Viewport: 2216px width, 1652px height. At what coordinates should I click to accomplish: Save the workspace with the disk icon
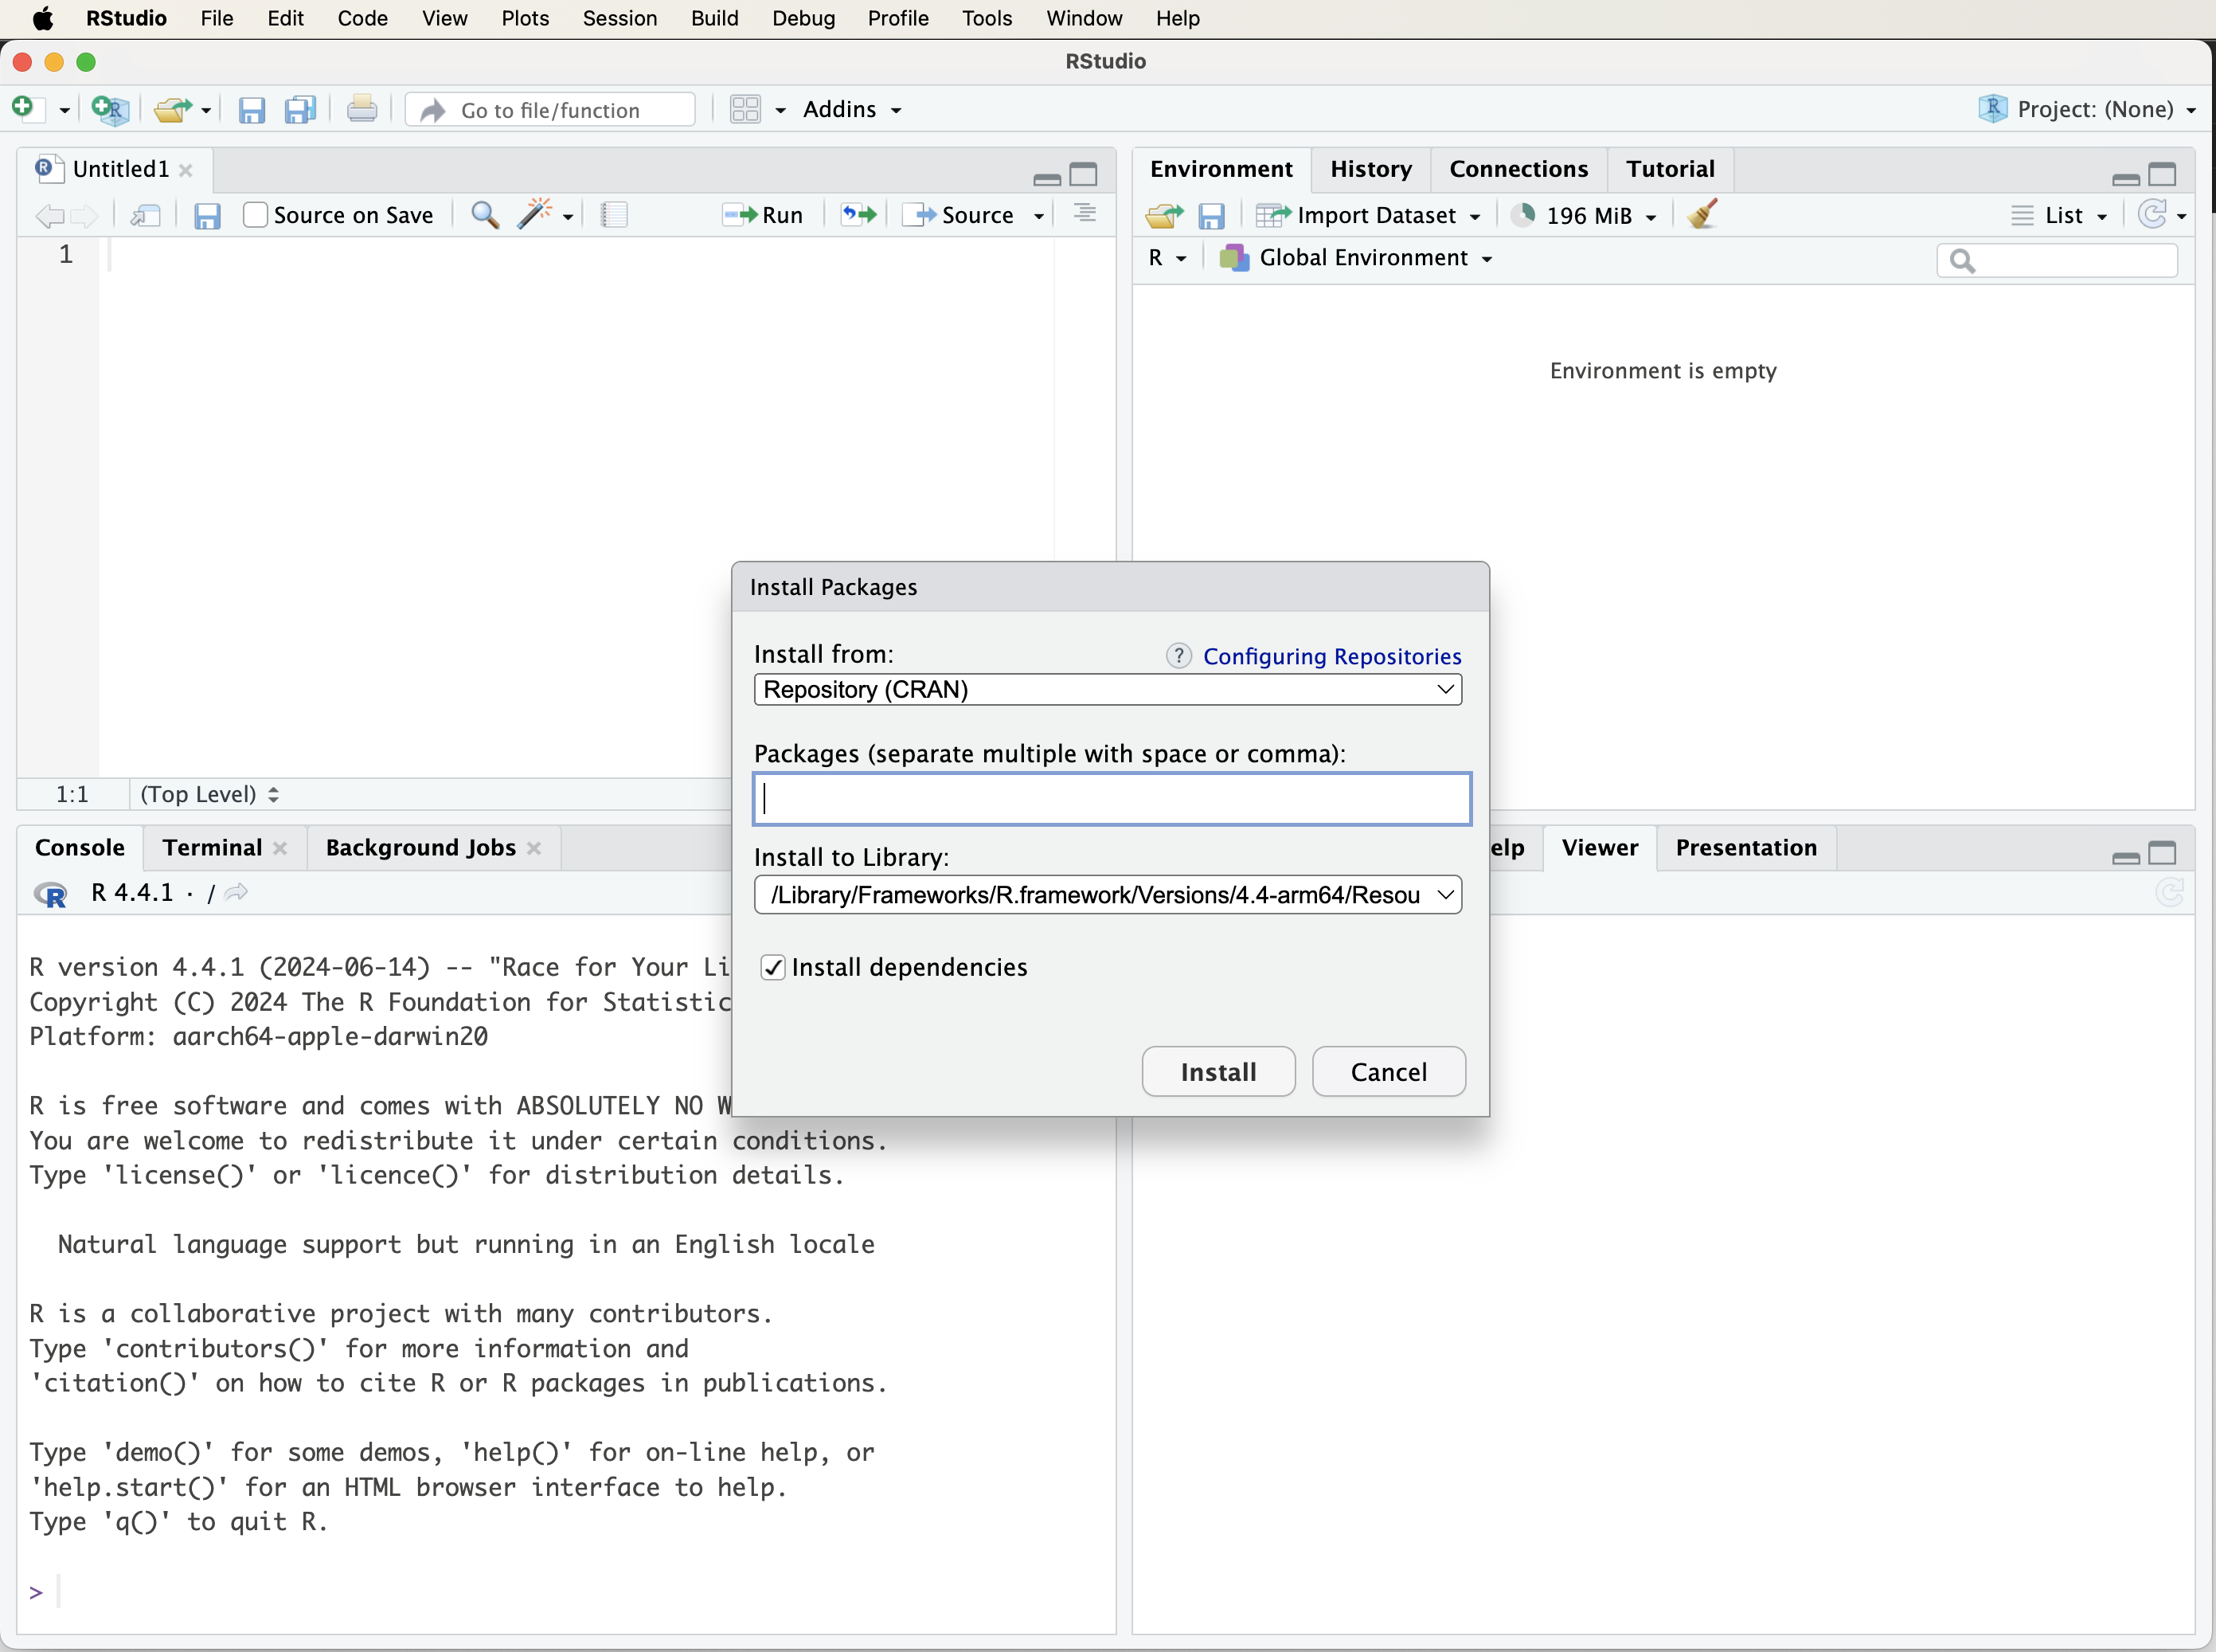tap(1213, 215)
